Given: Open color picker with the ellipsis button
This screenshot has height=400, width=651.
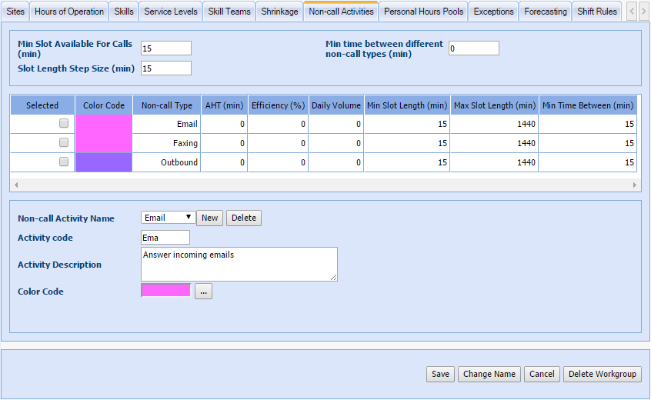Looking at the screenshot, I should tap(203, 292).
